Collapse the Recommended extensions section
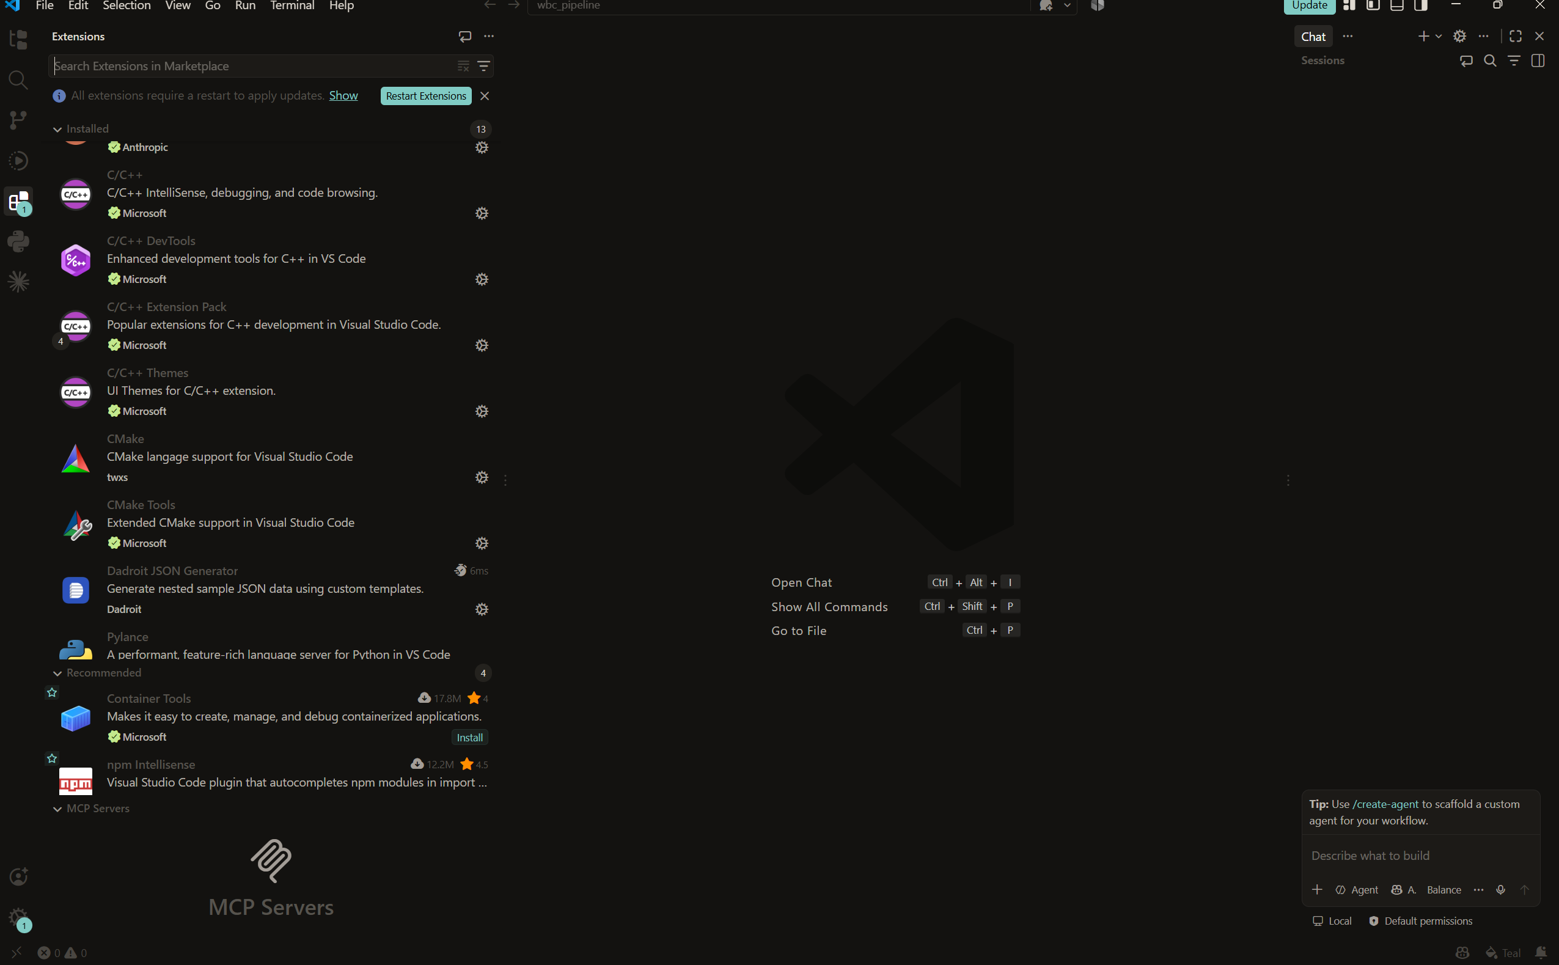This screenshot has height=965, width=1559. [x=57, y=673]
